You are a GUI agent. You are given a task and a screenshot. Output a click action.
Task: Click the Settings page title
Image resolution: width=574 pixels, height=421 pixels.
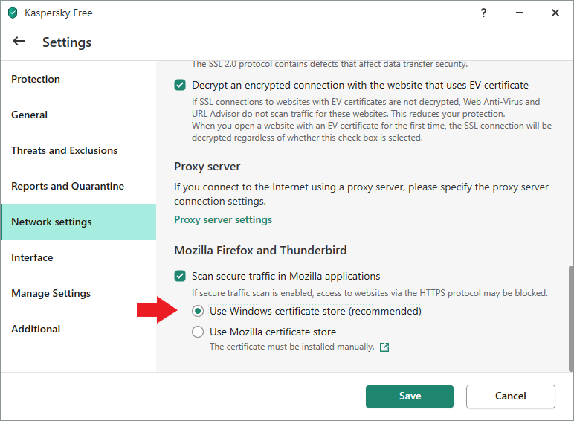[67, 42]
